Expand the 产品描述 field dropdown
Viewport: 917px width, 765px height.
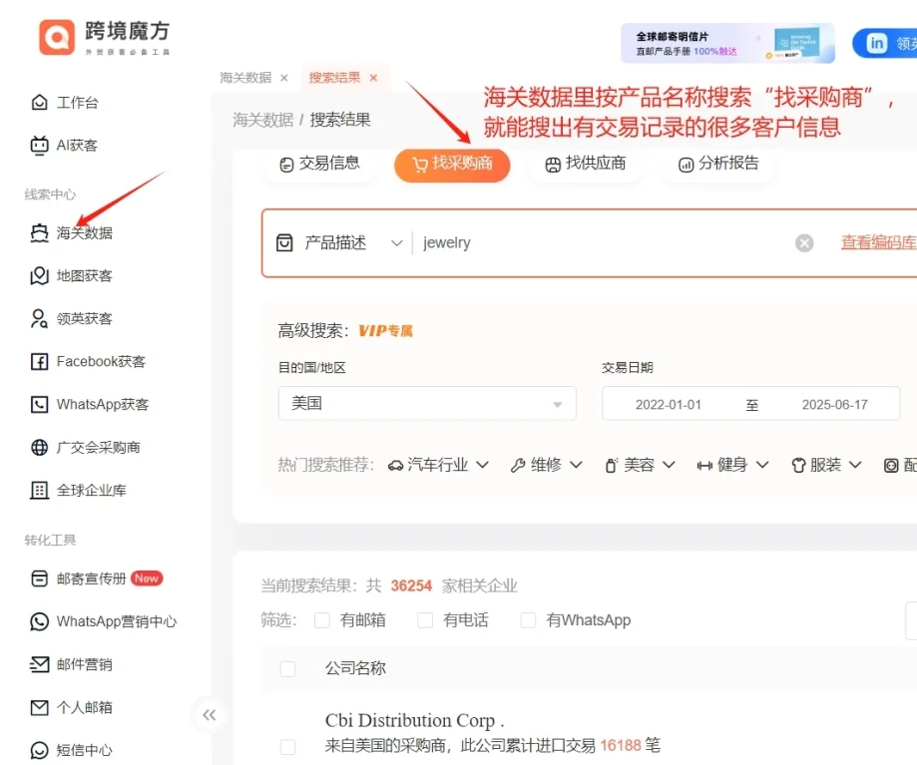[397, 242]
